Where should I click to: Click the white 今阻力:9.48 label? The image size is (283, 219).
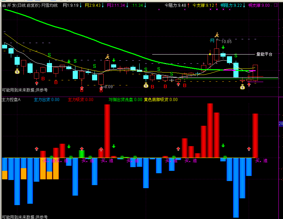175,5
